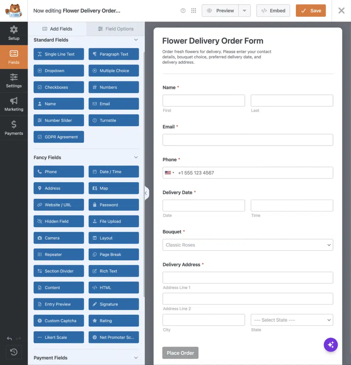Expand the Payment Fields section chevron

[x=136, y=358]
